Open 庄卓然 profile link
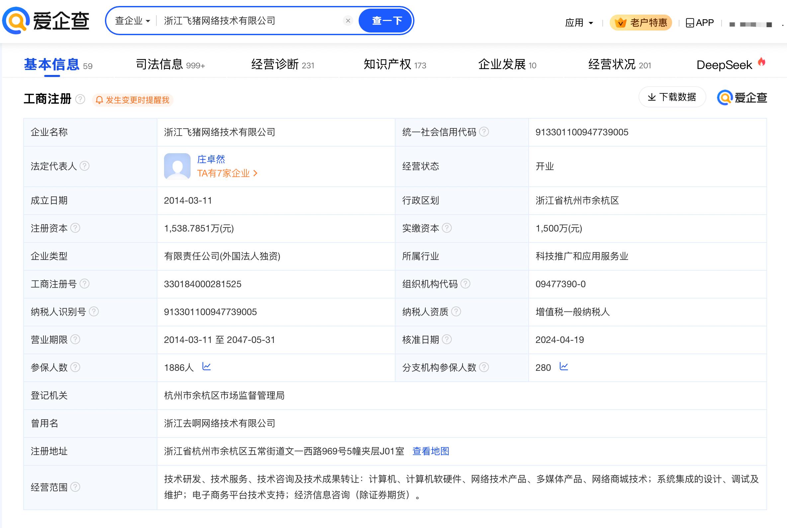 [x=211, y=159]
